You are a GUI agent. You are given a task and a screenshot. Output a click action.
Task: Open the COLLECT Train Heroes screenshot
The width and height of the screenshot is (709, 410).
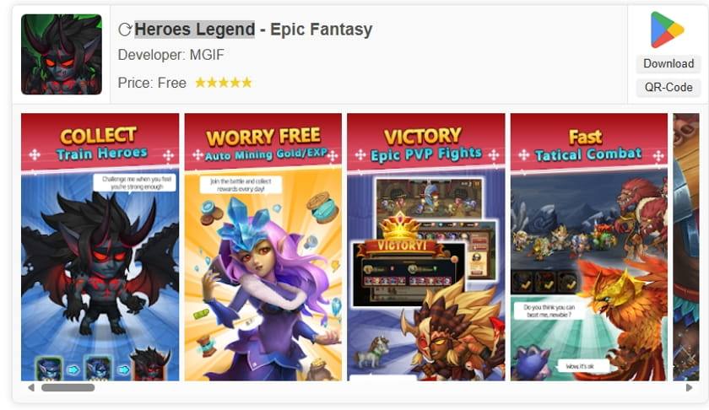tap(100, 247)
